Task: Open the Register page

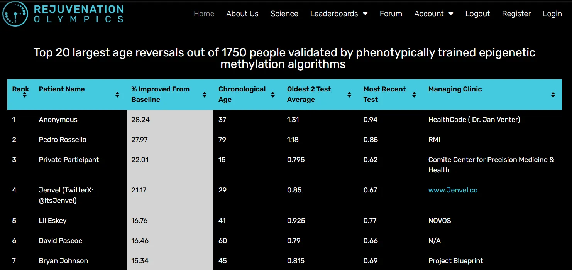Action: tap(516, 13)
